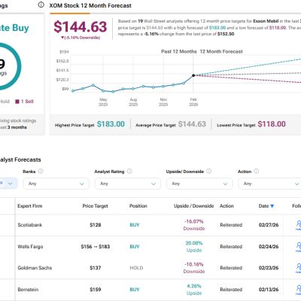Viewport: 301px width, 301px height.
Task: Open the Upside/Downside filter dropdown
Action: coord(199,184)
